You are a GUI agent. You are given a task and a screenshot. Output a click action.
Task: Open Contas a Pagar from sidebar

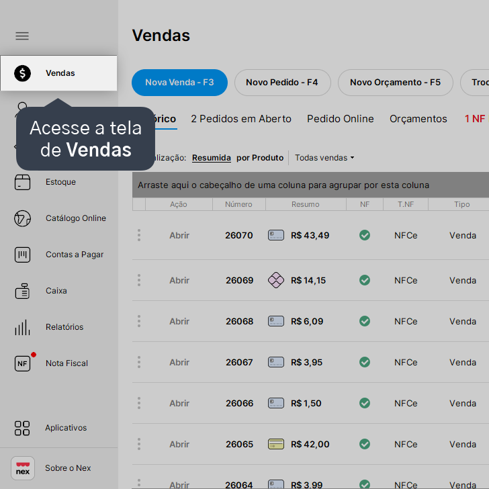75,255
